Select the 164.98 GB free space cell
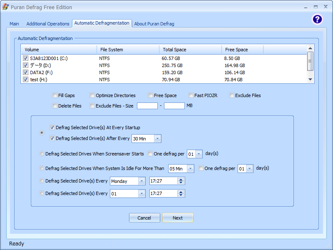This screenshot has width=333, height=250. (x=235, y=65)
